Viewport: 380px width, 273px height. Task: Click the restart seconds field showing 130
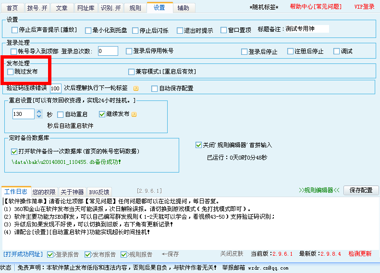24,114
